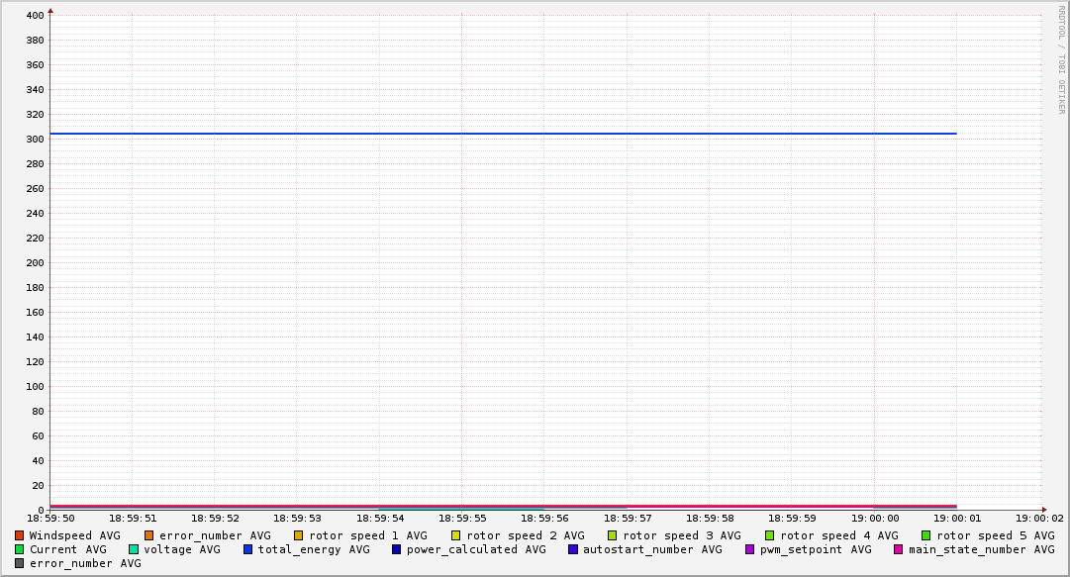Click the orange error_number AVG legend swatch

point(149,535)
